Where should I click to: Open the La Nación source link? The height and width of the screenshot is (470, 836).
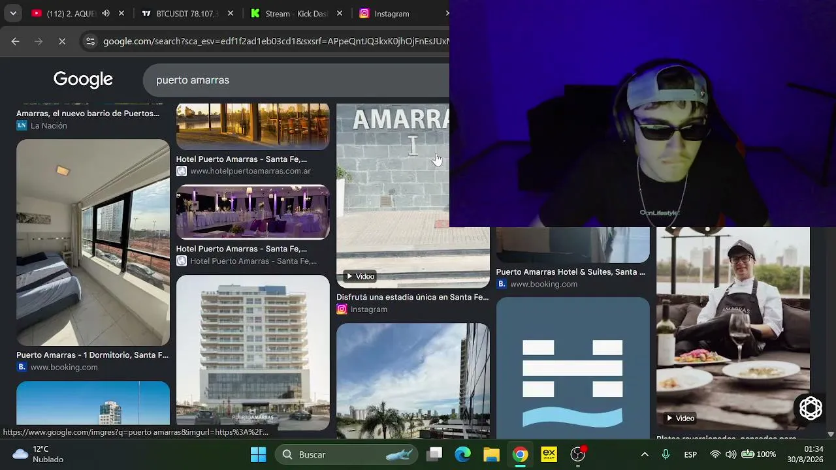click(42, 126)
